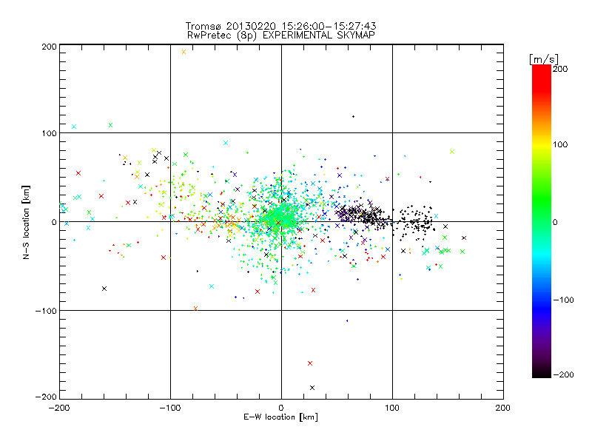592x444 pixels.
Task: Pick the black bottom end of the colorbar
Action: (x=542, y=374)
